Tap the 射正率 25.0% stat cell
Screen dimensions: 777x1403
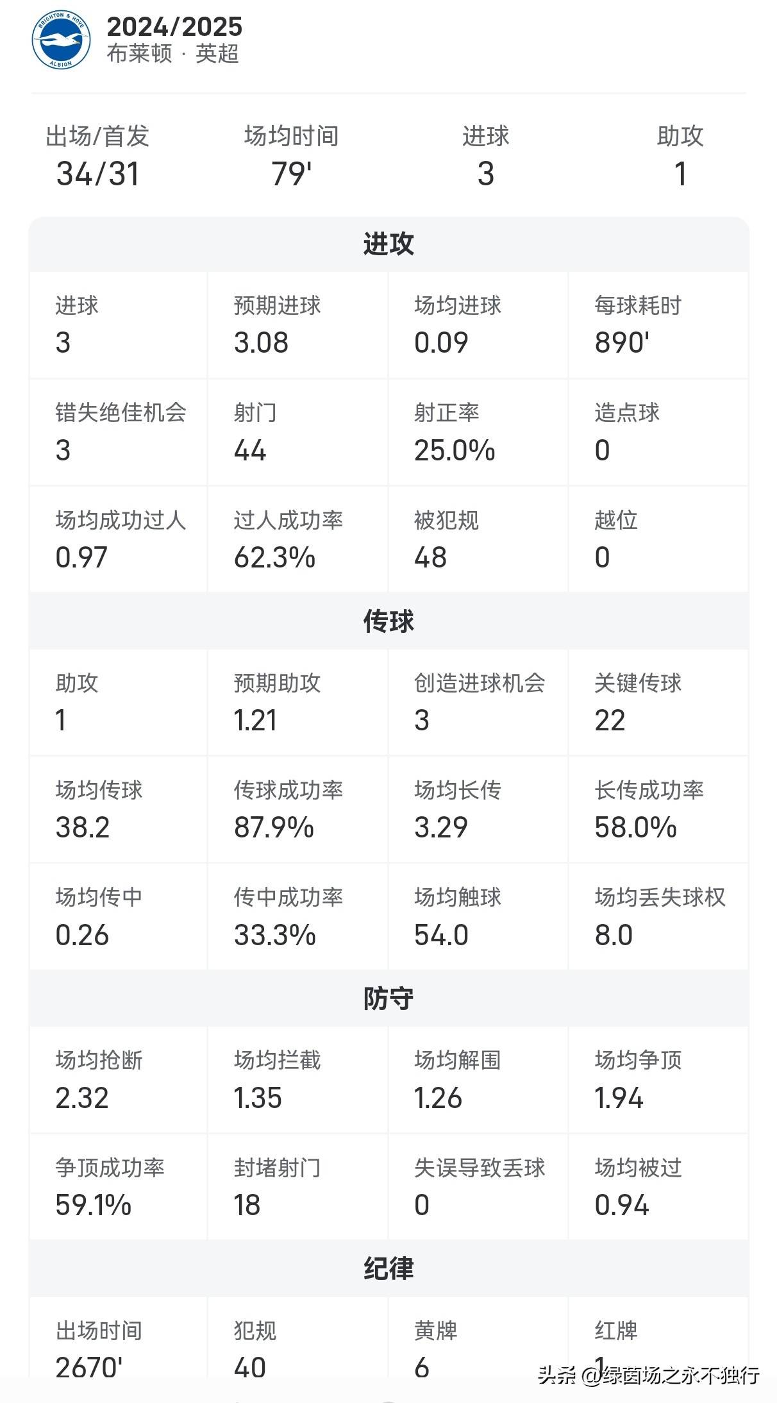[x=478, y=432]
